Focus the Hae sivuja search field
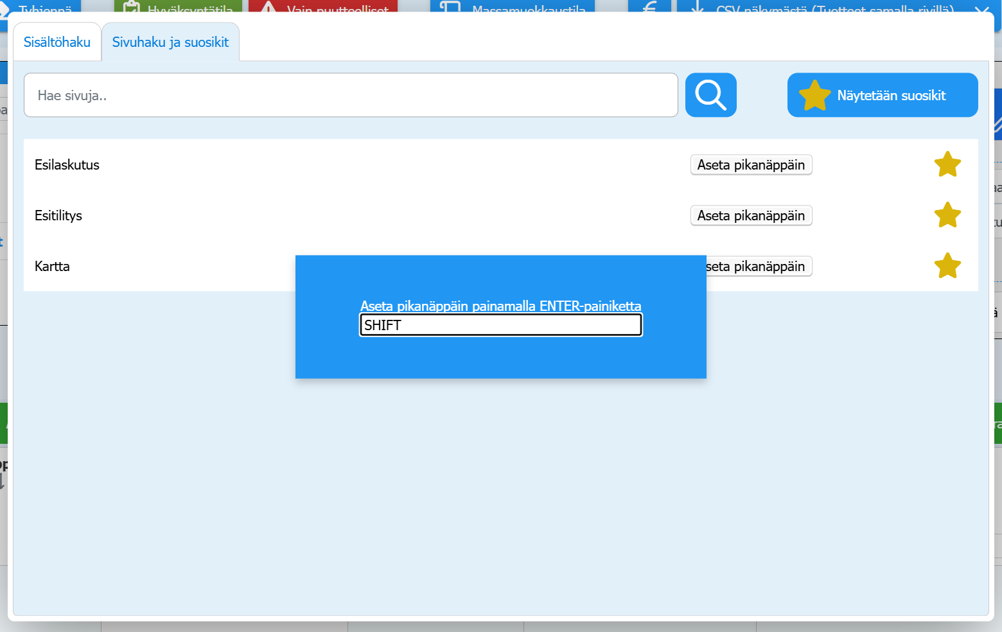 pos(351,95)
